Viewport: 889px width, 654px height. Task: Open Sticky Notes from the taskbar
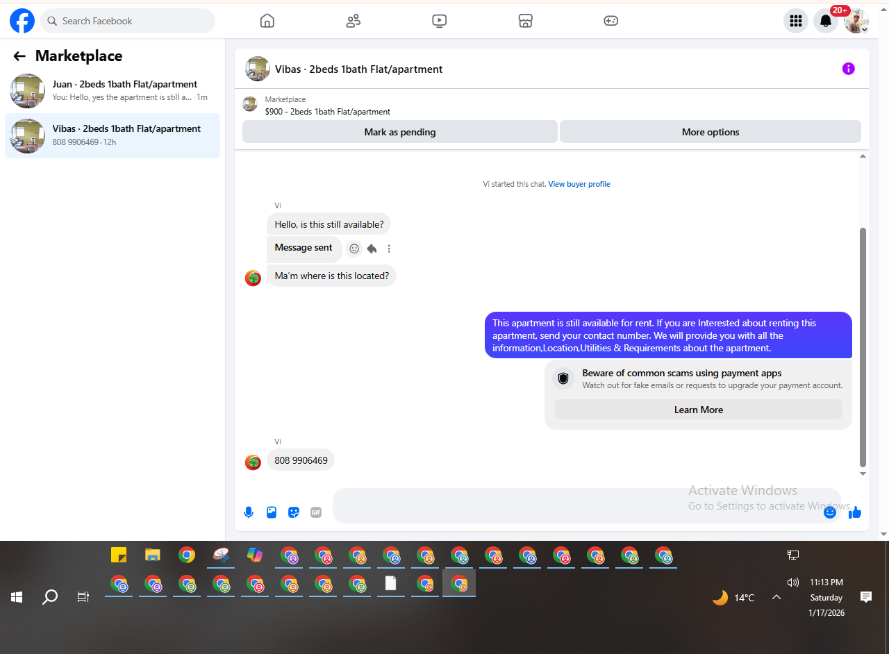click(x=119, y=555)
